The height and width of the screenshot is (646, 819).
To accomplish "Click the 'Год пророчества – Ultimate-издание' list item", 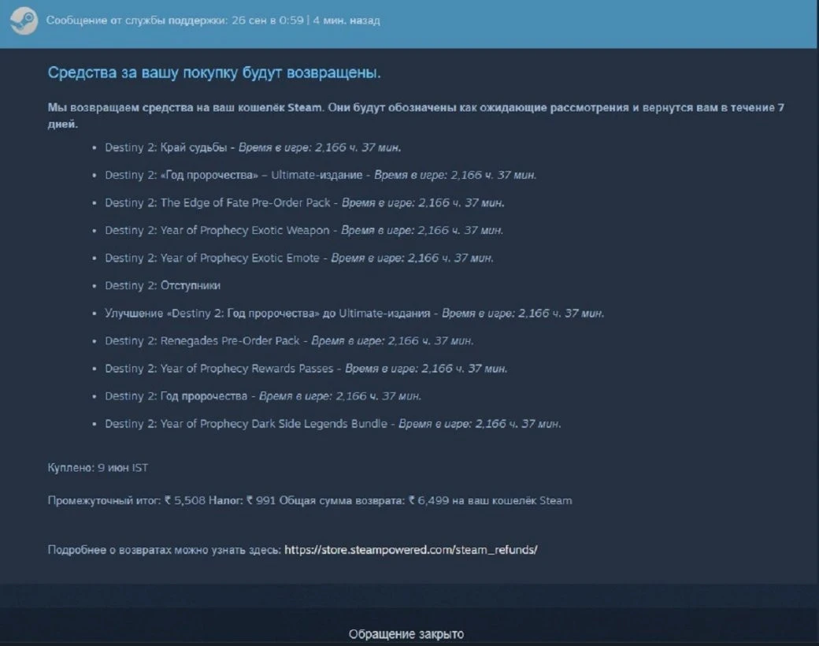I will tap(234, 175).
